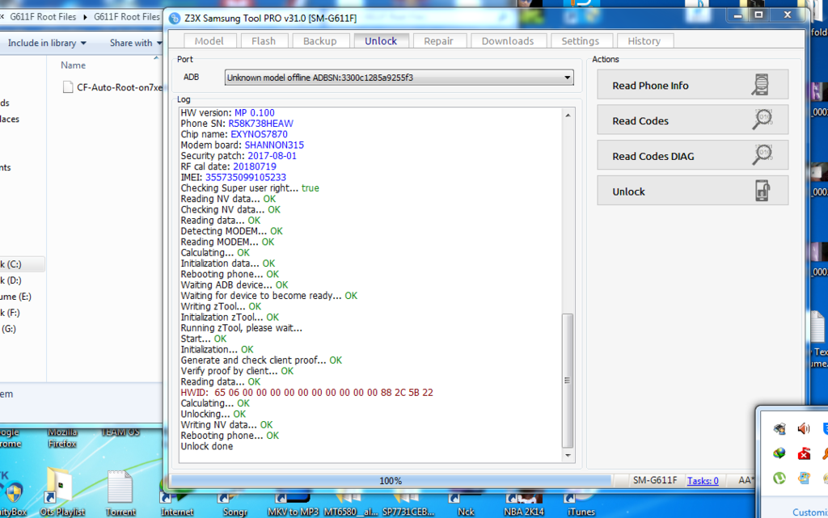Click the green uTorrent tray icon
Viewport: 828px width, 518px height.
pyautogui.click(x=779, y=478)
